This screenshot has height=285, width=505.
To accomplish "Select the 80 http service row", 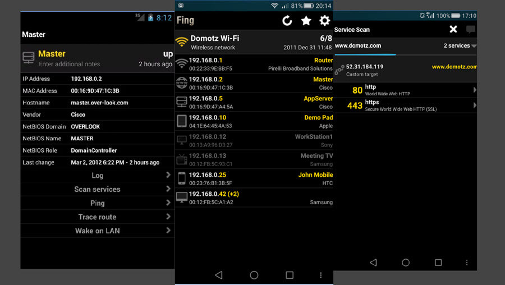I will pyautogui.click(x=405, y=90).
